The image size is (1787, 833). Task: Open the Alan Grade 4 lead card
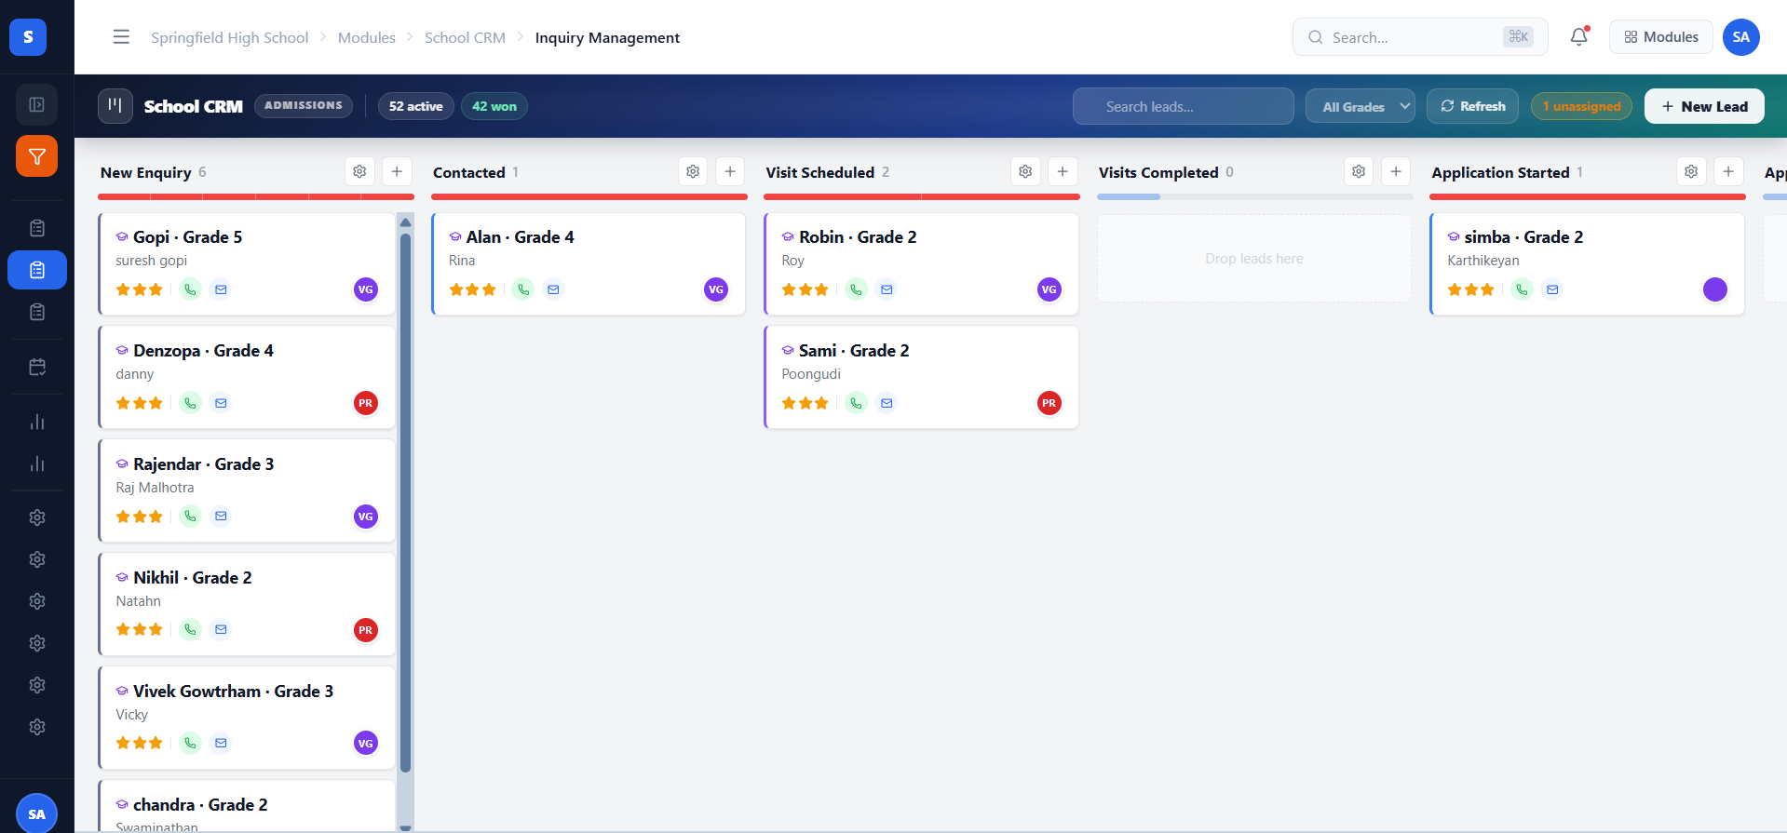(x=589, y=263)
